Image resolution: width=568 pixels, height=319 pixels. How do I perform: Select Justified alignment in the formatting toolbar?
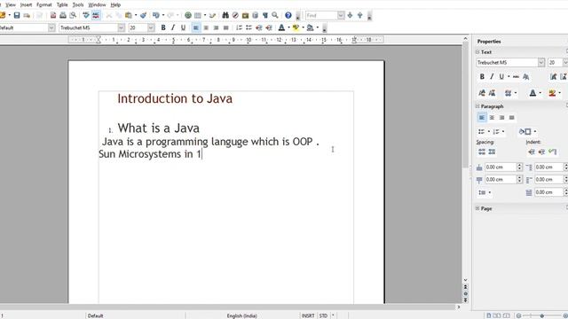226,27
